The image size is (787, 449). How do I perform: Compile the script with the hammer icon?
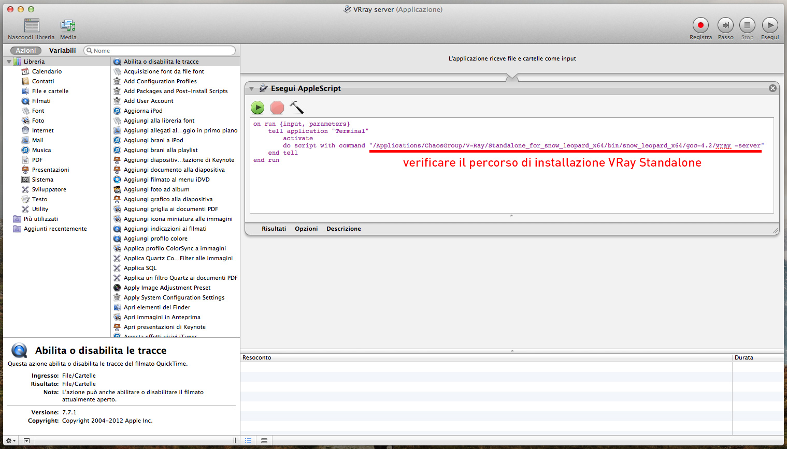[x=297, y=108]
